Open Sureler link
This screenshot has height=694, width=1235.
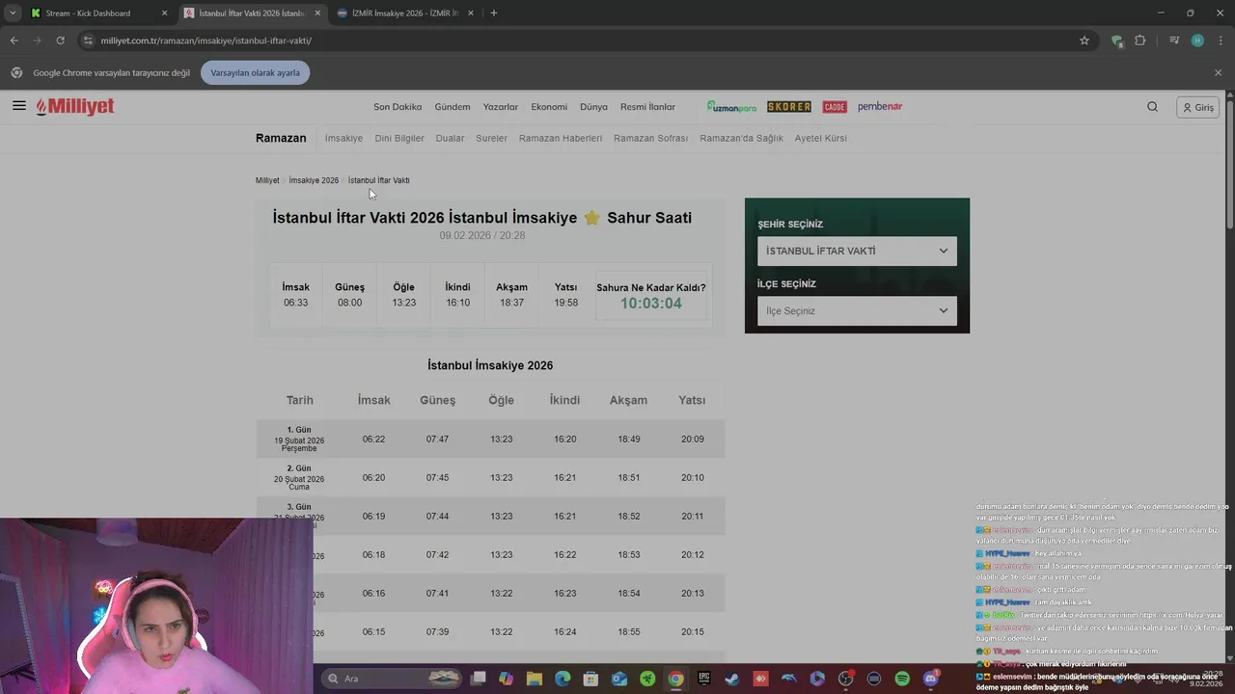(491, 138)
